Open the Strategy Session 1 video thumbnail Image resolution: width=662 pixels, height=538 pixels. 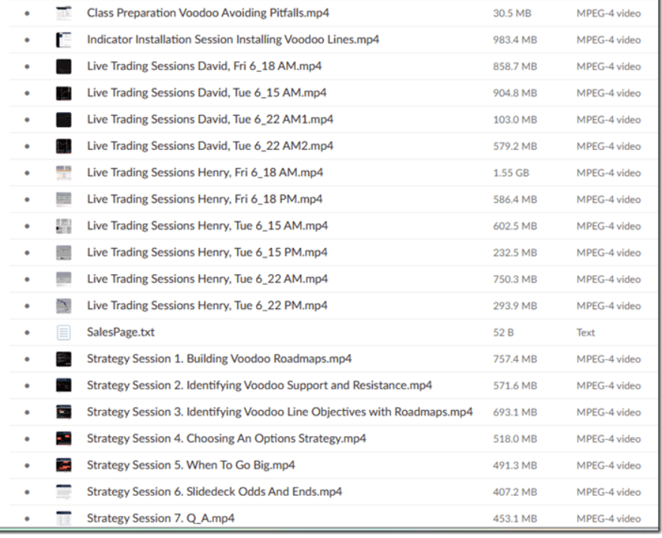(x=63, y=358)
